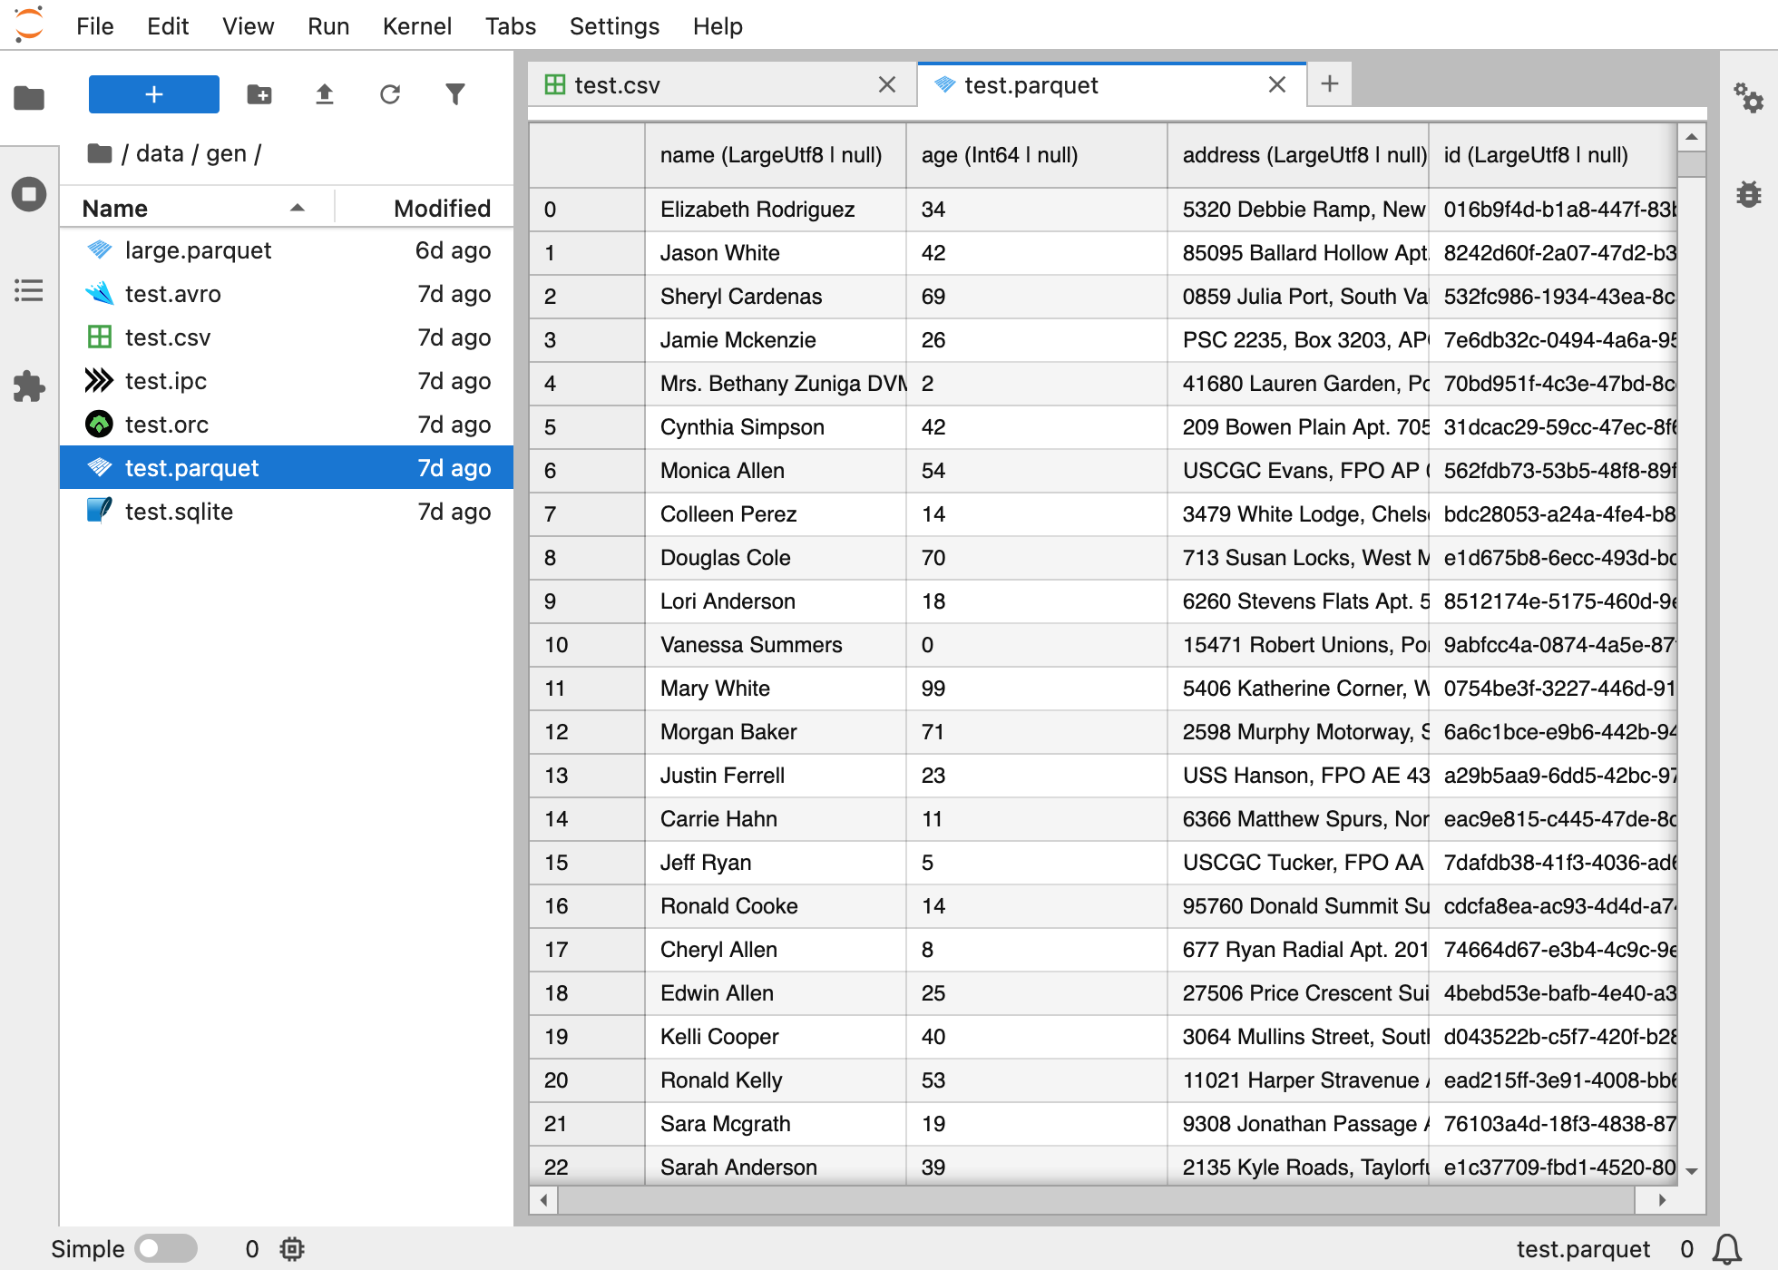Viewport: 1778px width, 1270px height.
Task: Open the File Browser sidebar panel
Action: click(29, 98)
